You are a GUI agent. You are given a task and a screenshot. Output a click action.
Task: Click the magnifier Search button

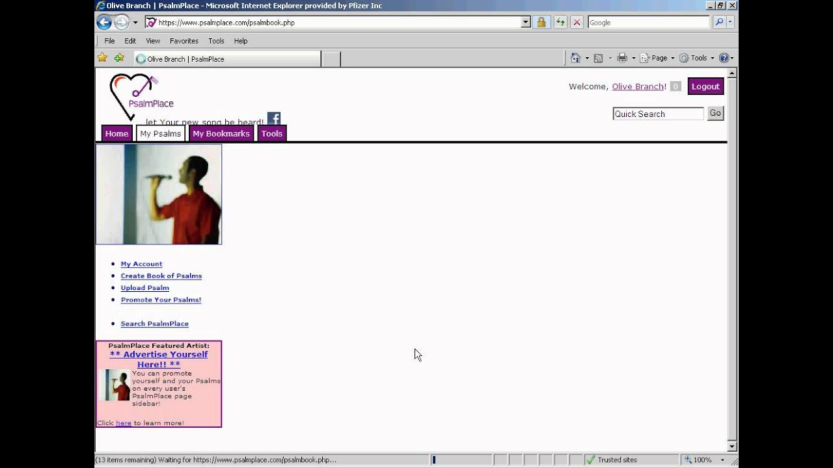coord(718,22)
